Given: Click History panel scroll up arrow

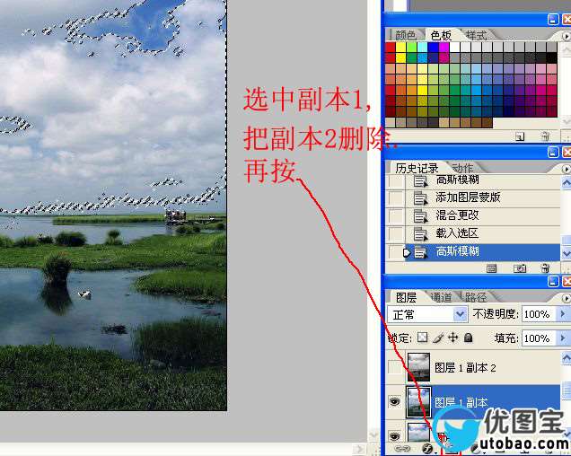Looking at the screenshot, I should (x=567, y=182).
